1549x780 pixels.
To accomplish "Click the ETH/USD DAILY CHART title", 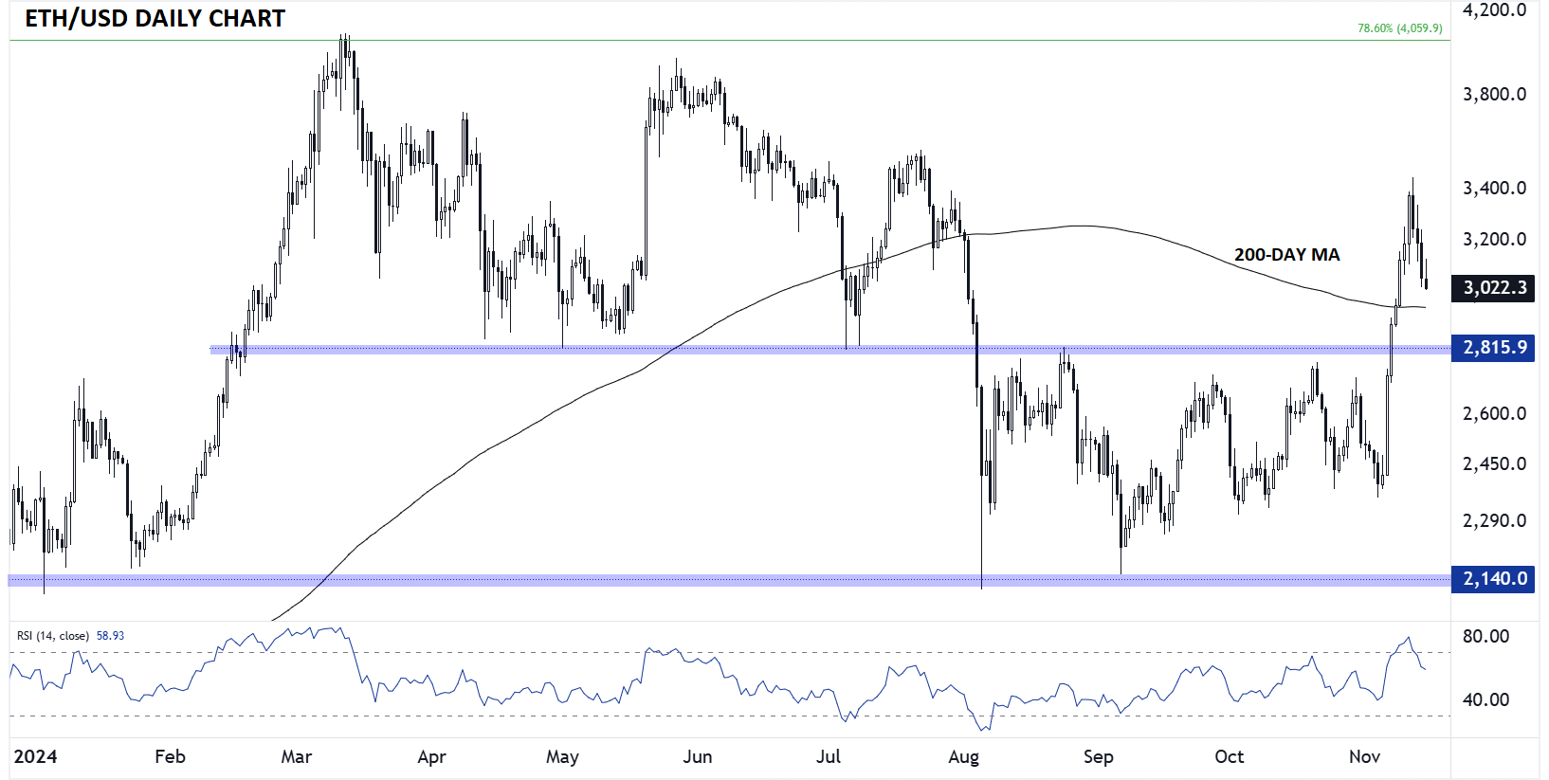I will 155,19.
